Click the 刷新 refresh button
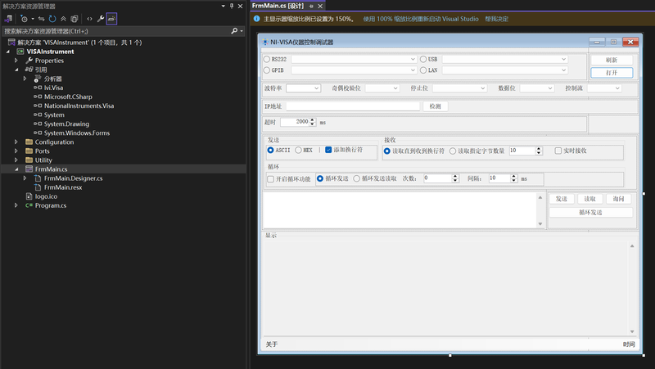The height and width of the screenshot is (369, 655). coord(612,60)
